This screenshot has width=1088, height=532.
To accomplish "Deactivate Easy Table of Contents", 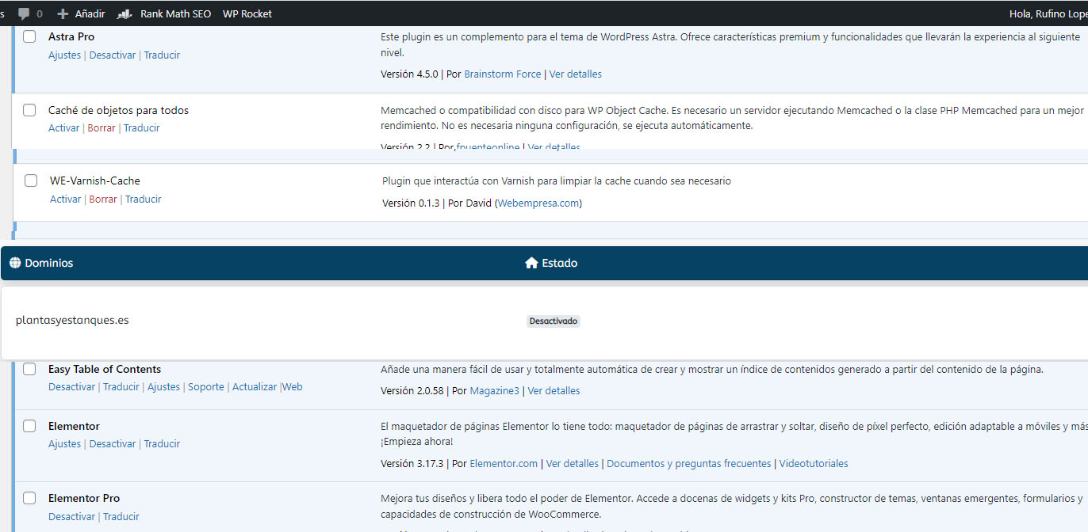I will [x=71, y=387].
